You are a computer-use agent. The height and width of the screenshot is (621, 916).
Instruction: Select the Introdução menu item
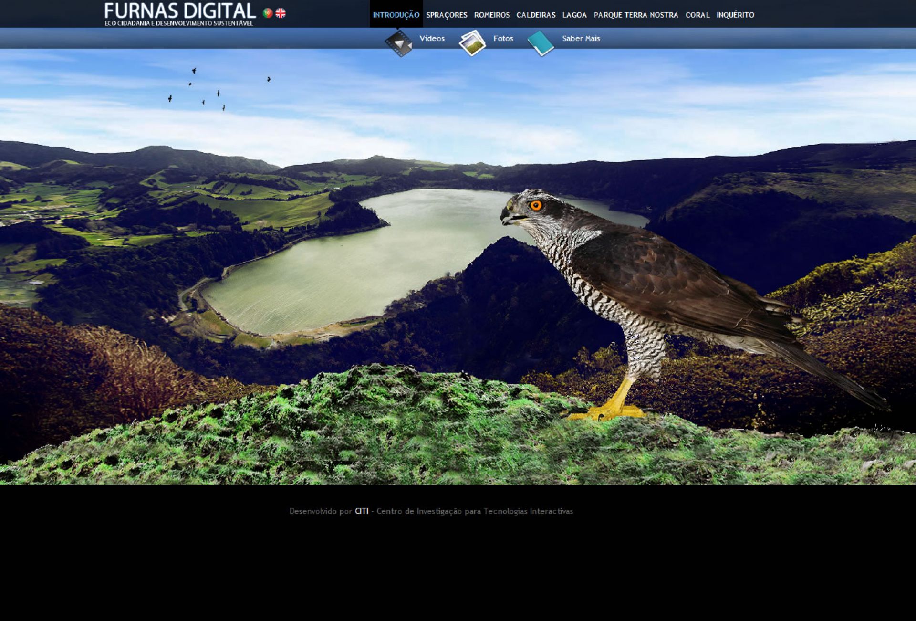[396, 15]
